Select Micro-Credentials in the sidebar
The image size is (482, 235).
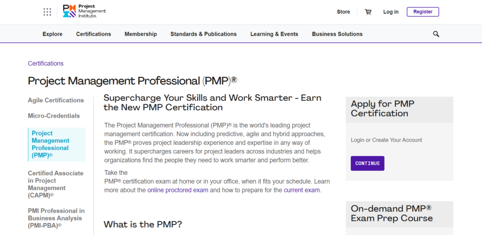coord(54,116)
